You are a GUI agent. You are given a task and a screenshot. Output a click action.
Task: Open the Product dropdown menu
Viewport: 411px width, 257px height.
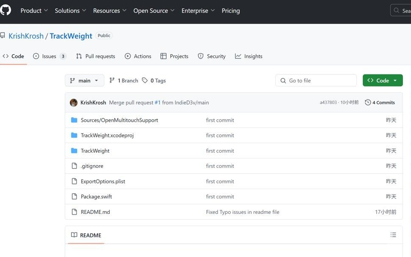tap(34, 11)
